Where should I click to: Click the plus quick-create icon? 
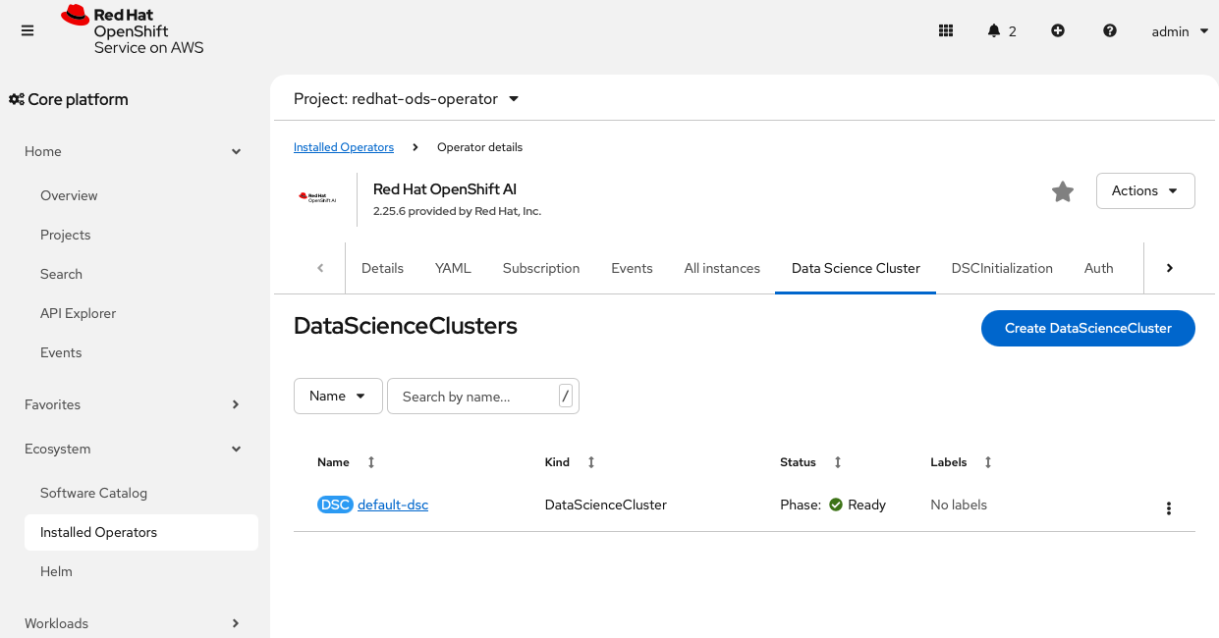tap(1058, 30)
